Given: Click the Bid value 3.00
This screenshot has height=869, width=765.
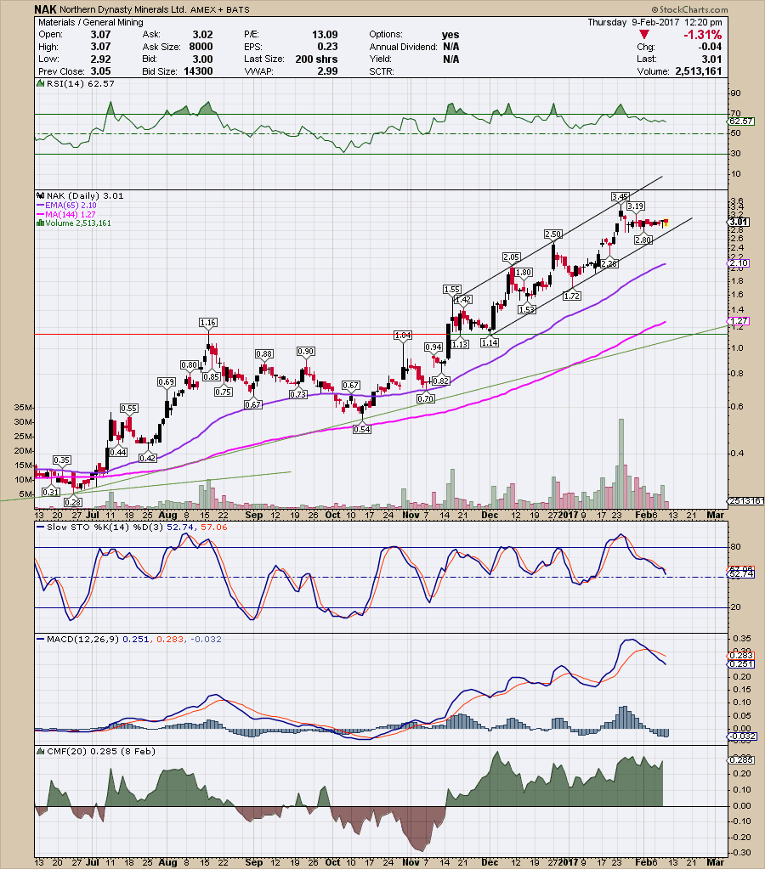Looking at the screenshot, I should pyautogui.click(x=202, y=59).
